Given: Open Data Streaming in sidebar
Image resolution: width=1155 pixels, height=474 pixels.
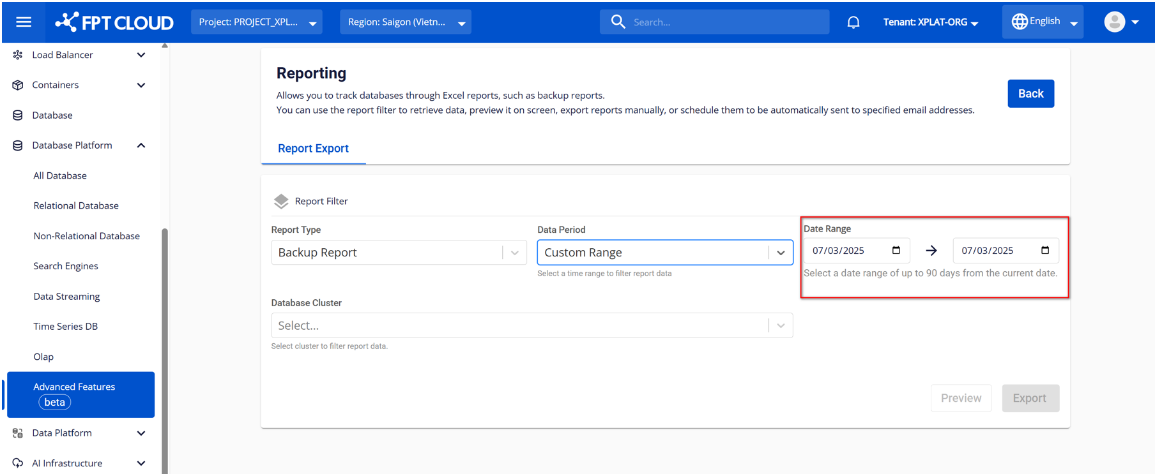Looking at the screenshot, I should click(x=66, y=297).
